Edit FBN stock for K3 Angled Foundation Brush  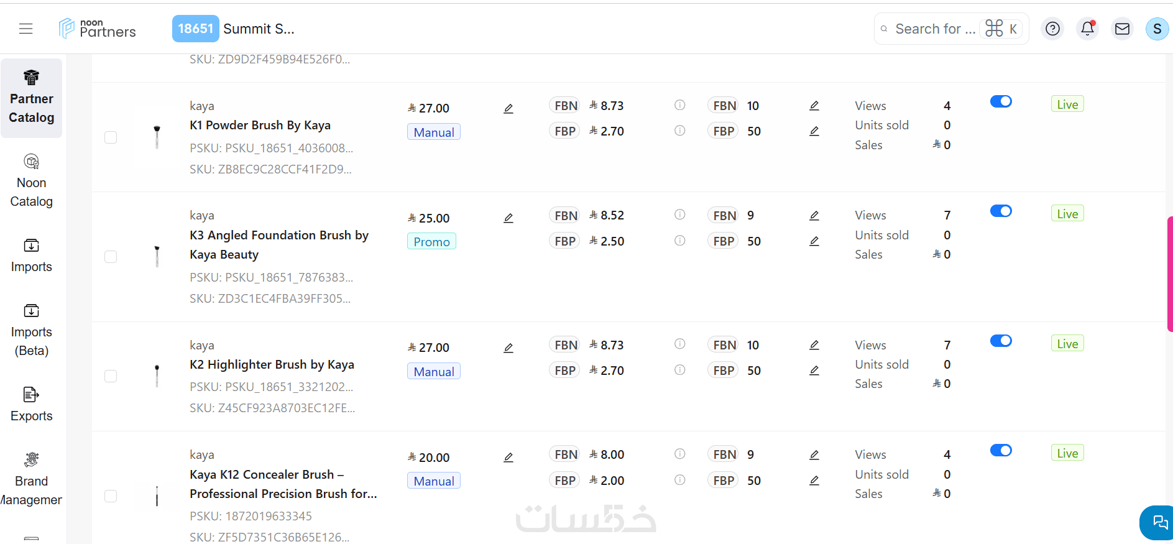(x=814, y=216)
